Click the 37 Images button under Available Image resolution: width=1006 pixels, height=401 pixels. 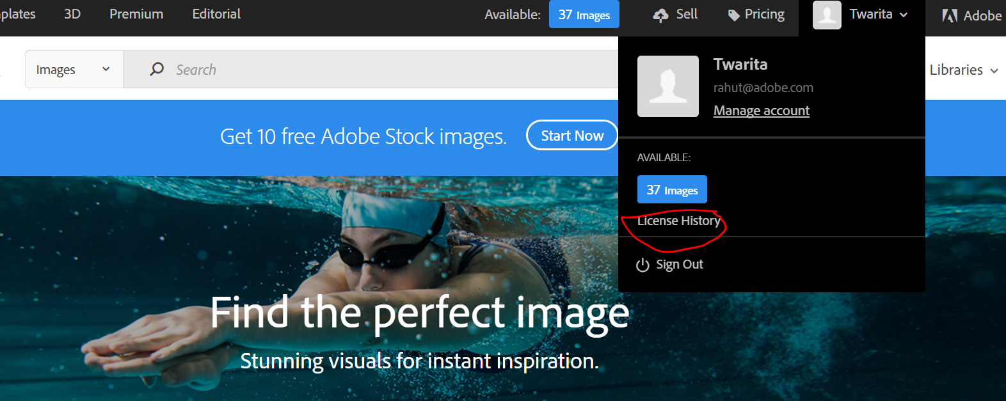(x=672, y=190)
